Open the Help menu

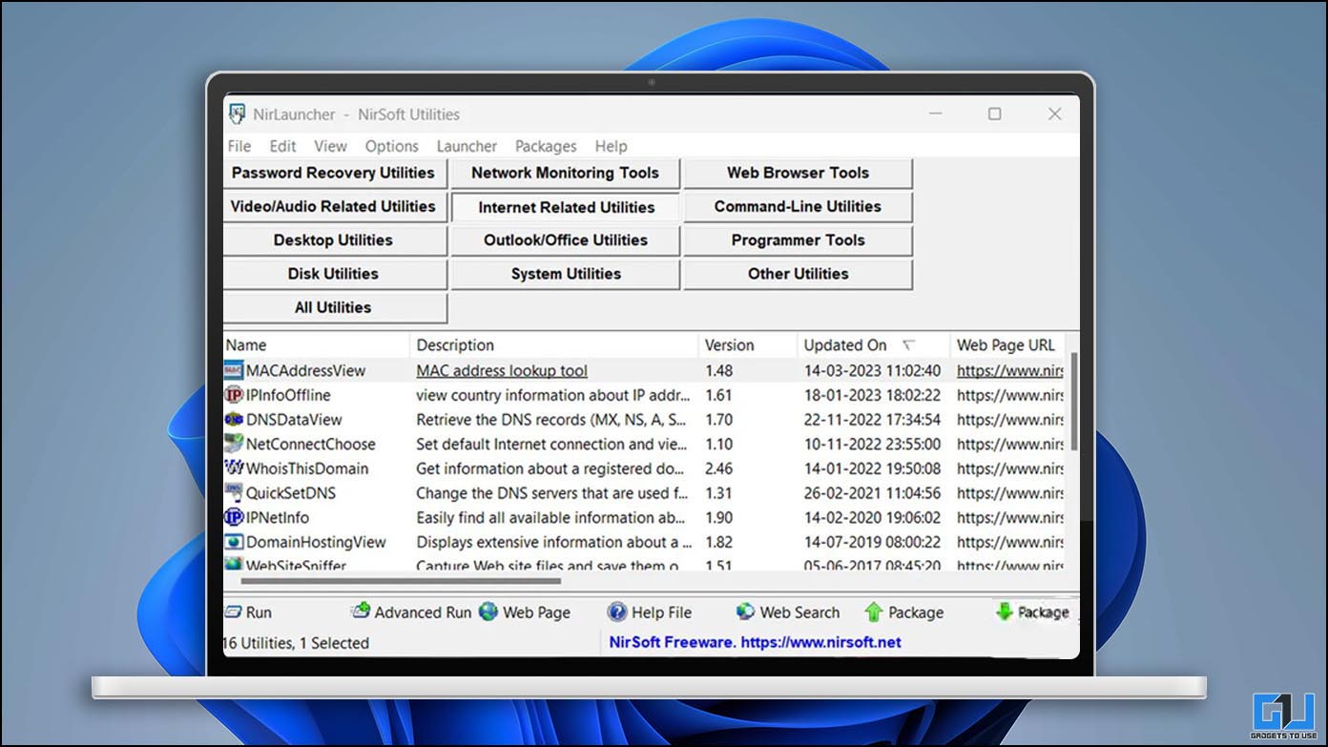coord(612,146)
